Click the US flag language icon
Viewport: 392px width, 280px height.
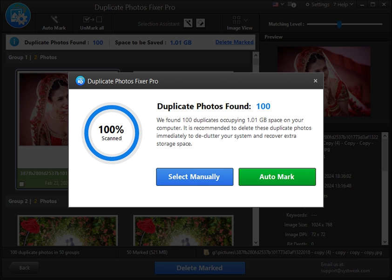point(275,5)
